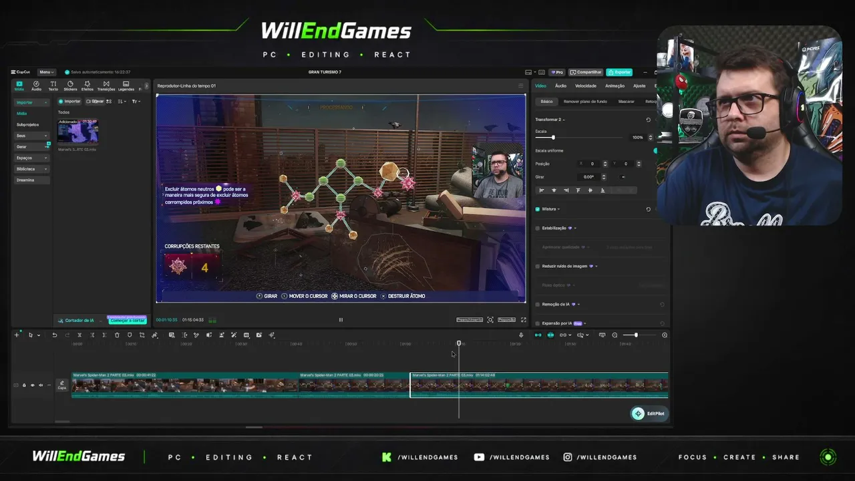Open the Efeitos panel icon
The width and height of the screenshot is (855, 481).
[x=88, y=86]
